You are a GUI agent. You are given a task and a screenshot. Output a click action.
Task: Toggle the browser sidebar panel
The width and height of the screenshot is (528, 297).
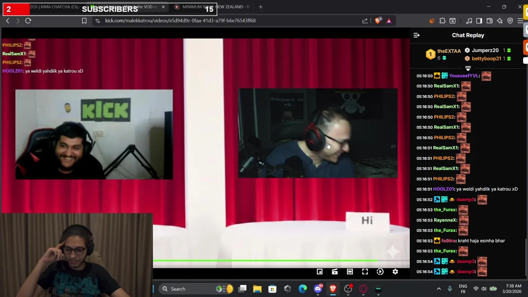pyautogui.click(x=479, y=21)
